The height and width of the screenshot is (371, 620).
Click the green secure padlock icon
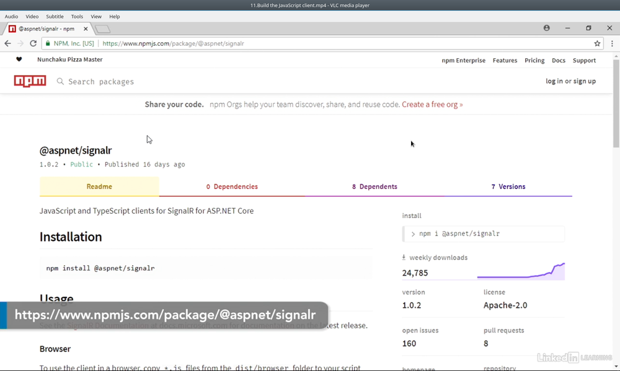pyautogui.click(x=48, y=43)
